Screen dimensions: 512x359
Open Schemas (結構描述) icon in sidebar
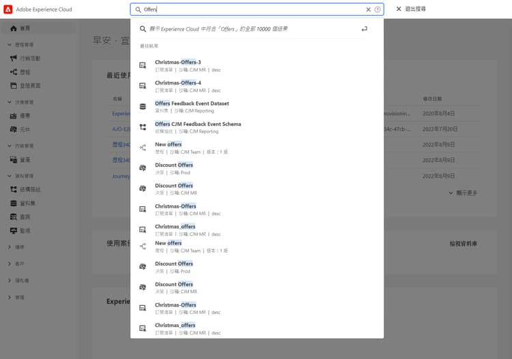coord(14,189)
